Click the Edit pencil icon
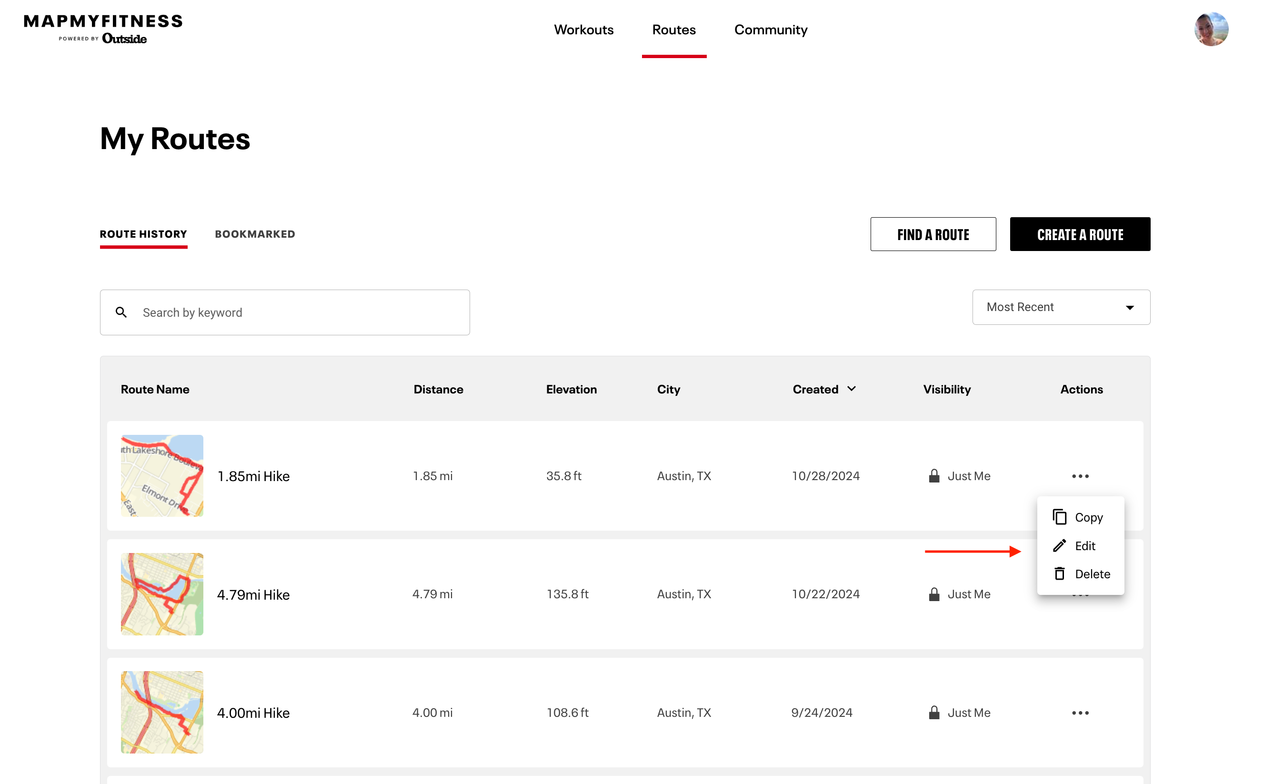The width and height of the screenshot is (1284, 784). click(x=1059, y=545)
